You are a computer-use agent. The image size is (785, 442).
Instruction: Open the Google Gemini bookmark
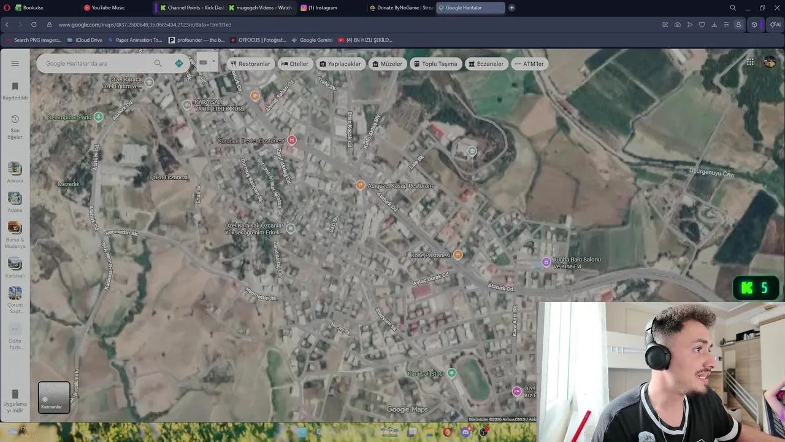coord(312,40)
